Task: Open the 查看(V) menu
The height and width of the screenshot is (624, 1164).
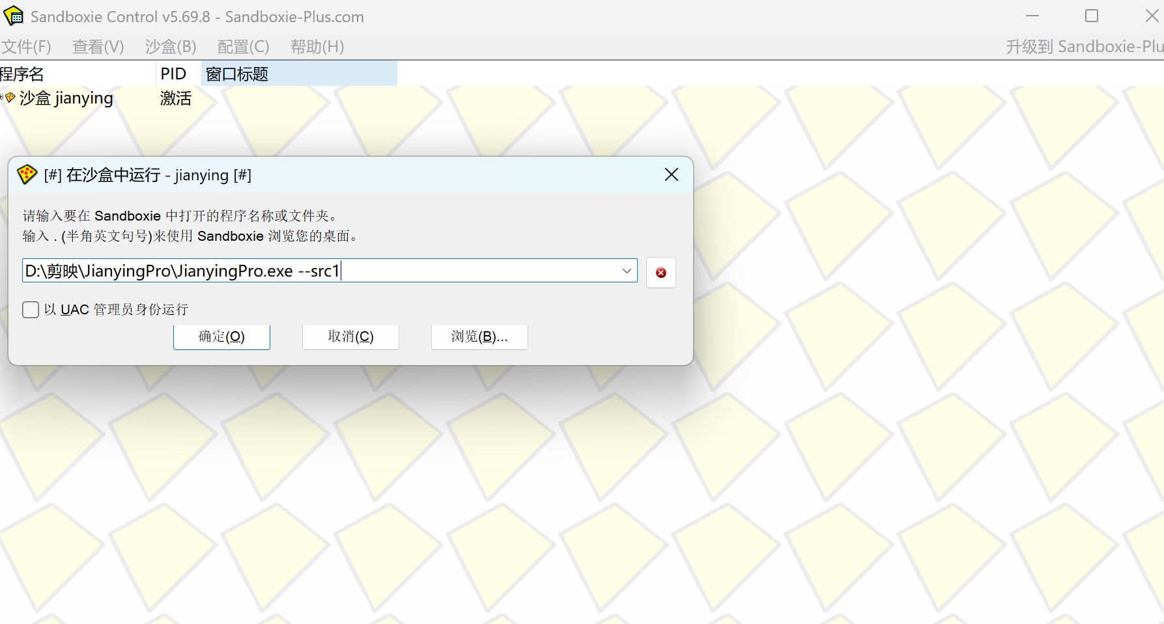Action: (x=98, y=47)
